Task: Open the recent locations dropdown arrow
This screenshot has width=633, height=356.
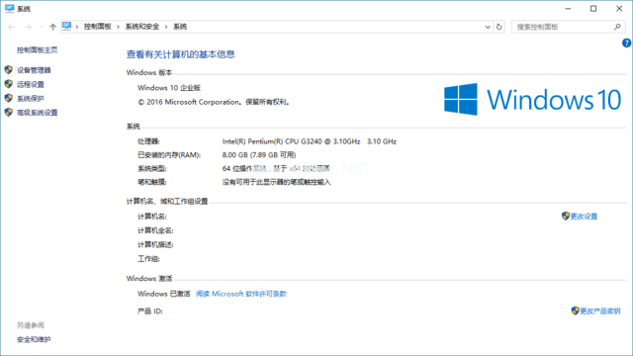Action: click(42, 27)
